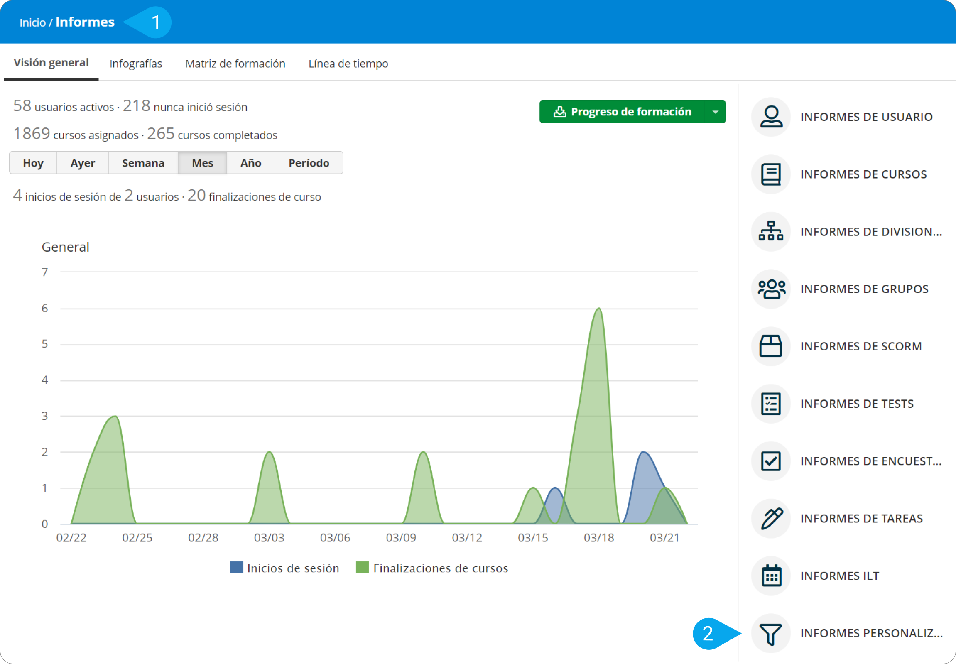Image resolution: width=956 pixels, height=664 pixels.
Task: Switch to the Línea de tiempo tab
Action: click(x=348, y=64)
